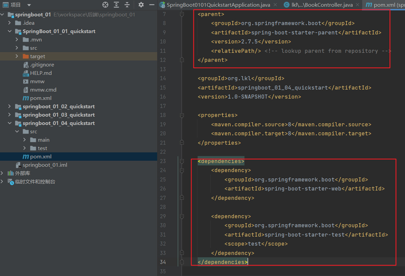Click line number 23 in the gutter
405x276 pixels.
(162, 161)
